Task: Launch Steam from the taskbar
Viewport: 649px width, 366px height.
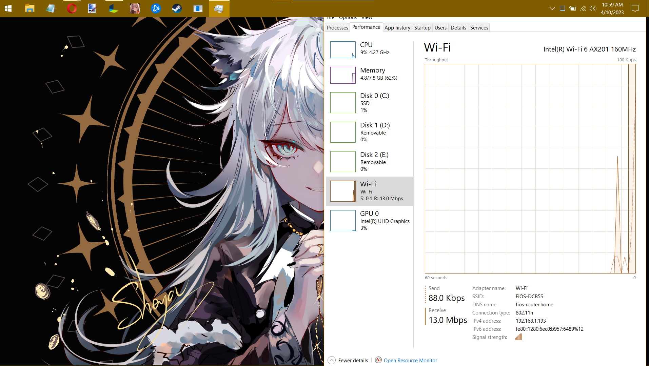Action: coord(177,8)
